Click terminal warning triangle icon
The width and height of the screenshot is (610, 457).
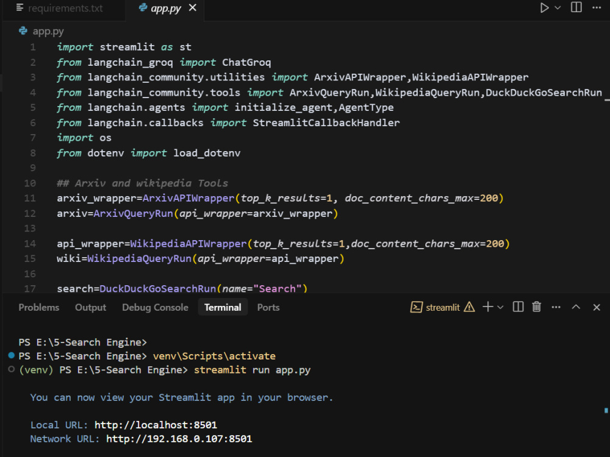click(470, 307)
